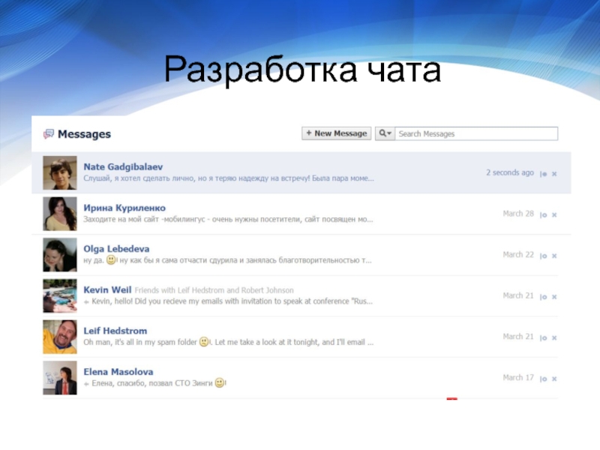Mark Kevin Weil message as unread

544,297
